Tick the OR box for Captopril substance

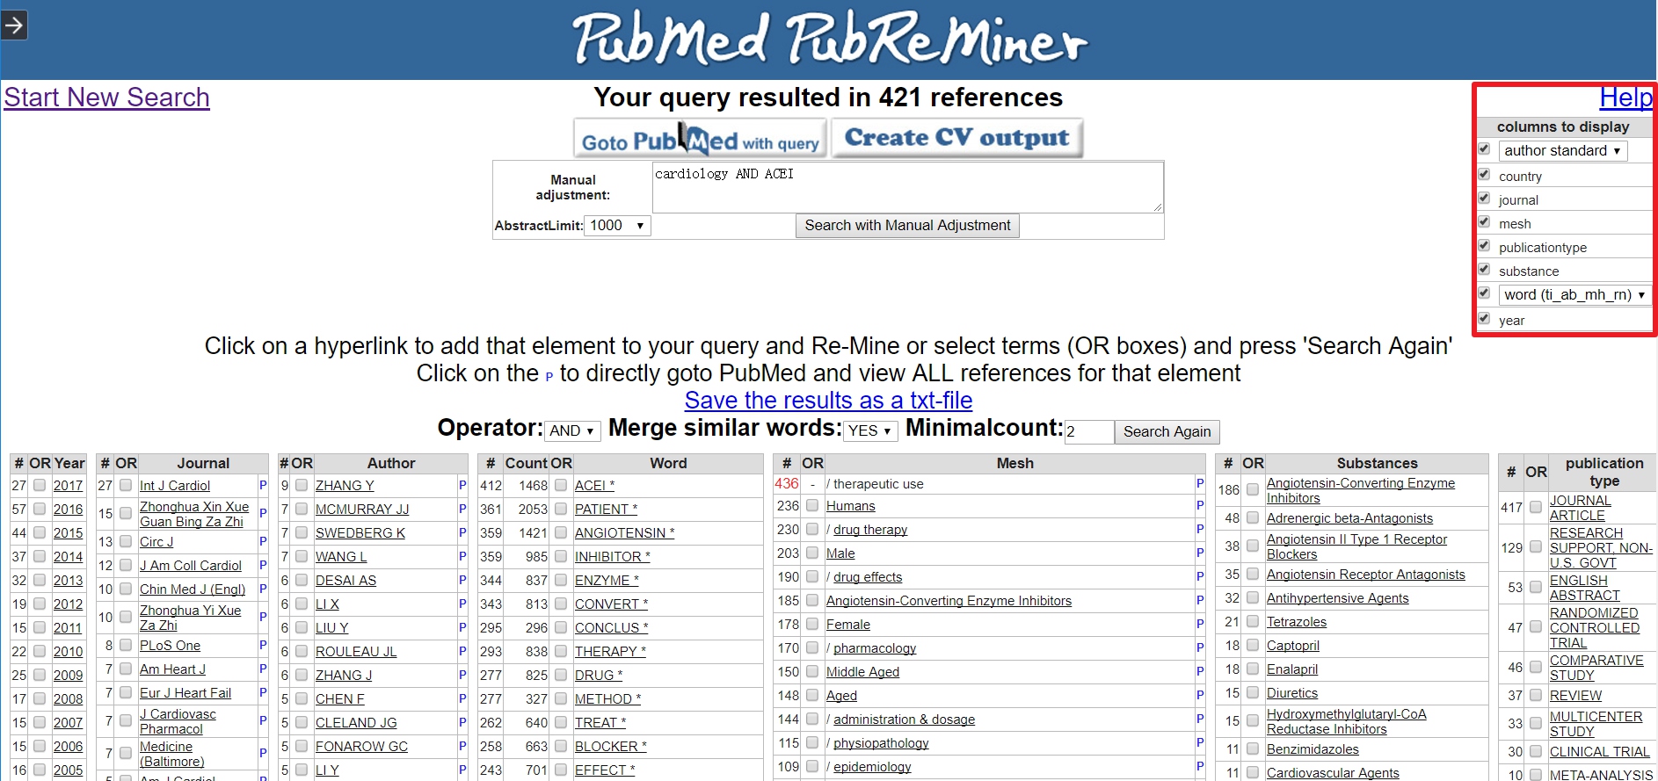(1253, 646)
